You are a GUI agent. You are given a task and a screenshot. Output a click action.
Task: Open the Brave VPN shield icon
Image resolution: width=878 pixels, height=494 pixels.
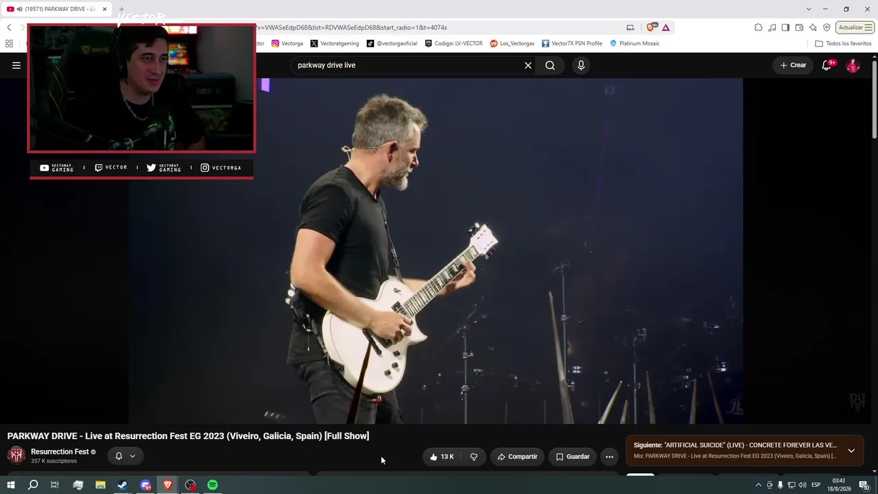coord(827,27)
